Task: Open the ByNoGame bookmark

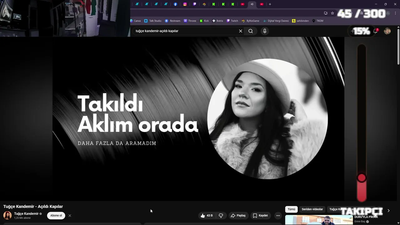Action: point(251,21)
